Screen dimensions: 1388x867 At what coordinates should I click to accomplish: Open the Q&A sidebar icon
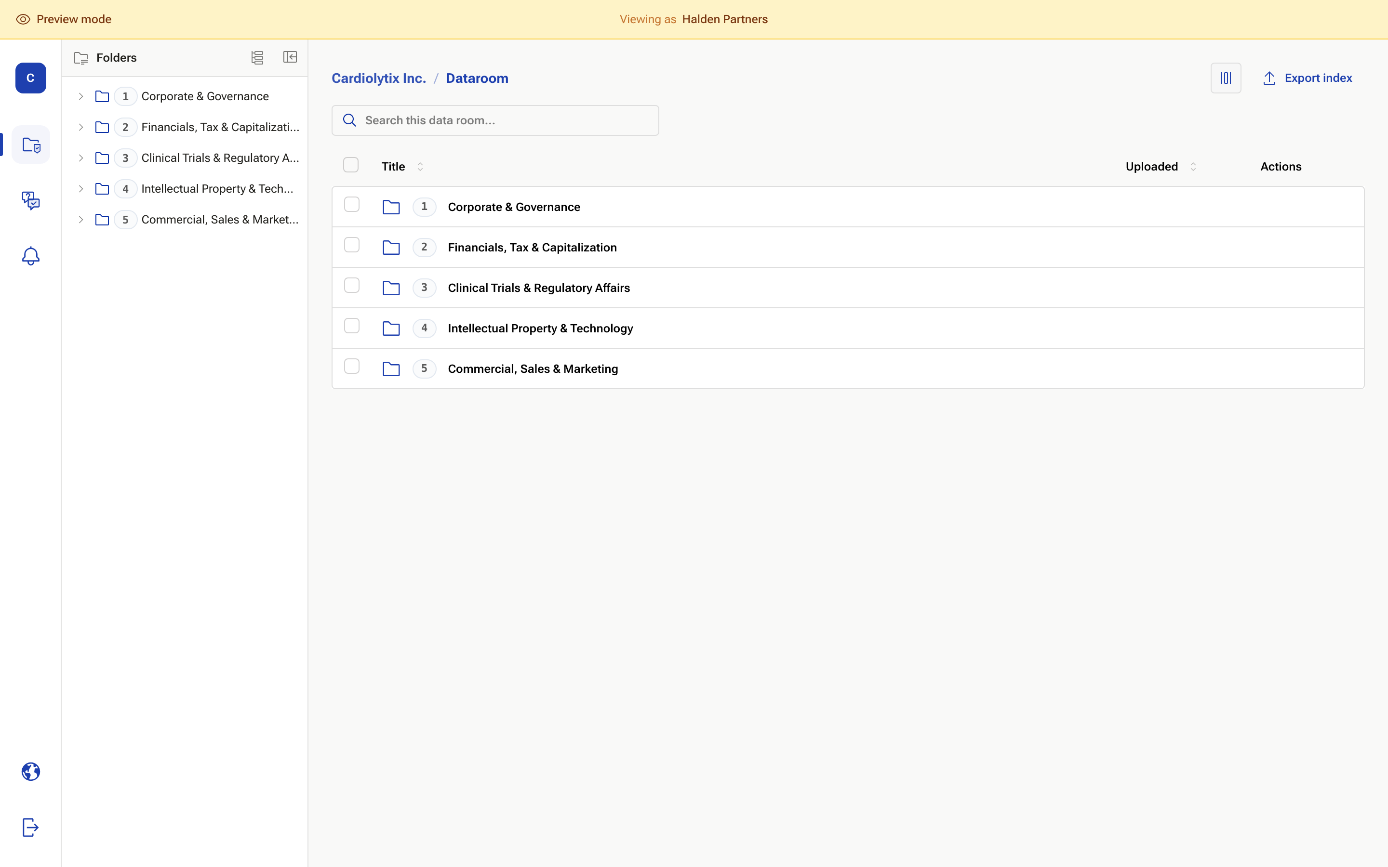click(30, 200)
